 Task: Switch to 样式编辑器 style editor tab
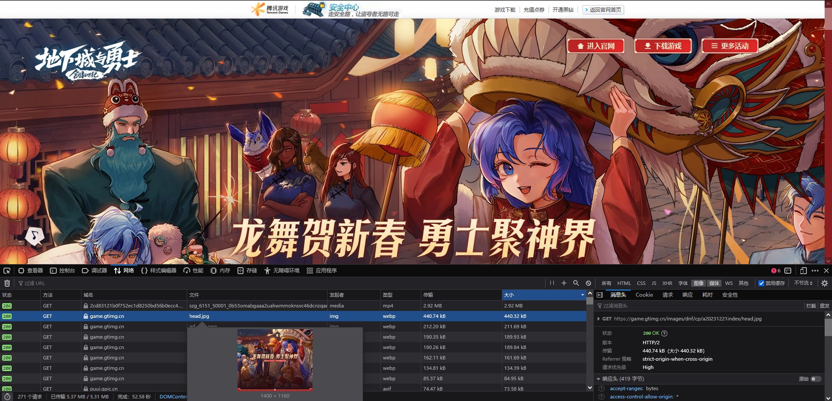click(159, 271)
